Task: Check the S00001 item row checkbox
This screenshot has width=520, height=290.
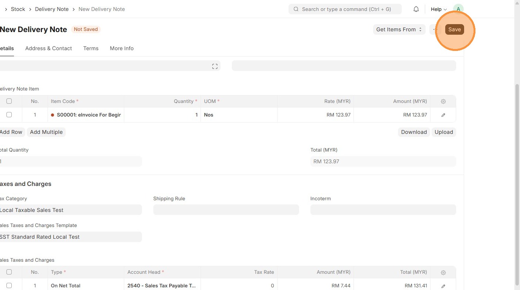Action: [9, 115]
